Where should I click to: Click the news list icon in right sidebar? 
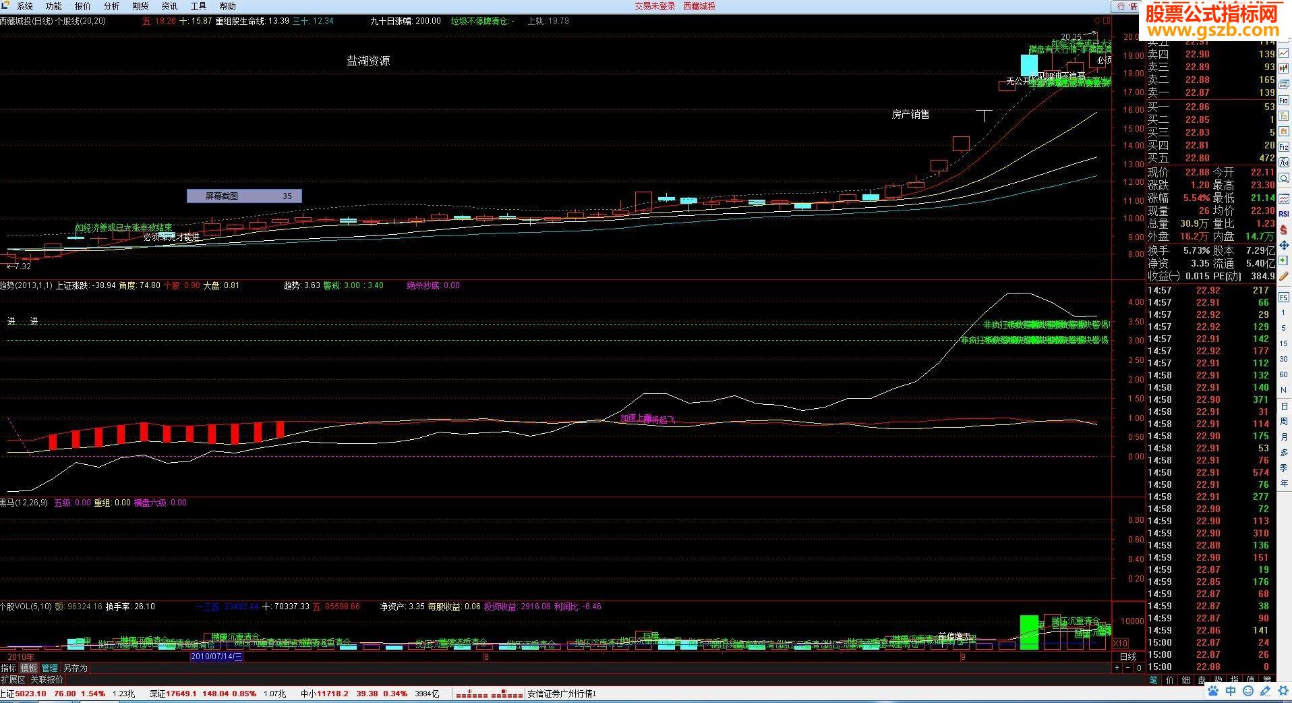[x=1284, y=84]
